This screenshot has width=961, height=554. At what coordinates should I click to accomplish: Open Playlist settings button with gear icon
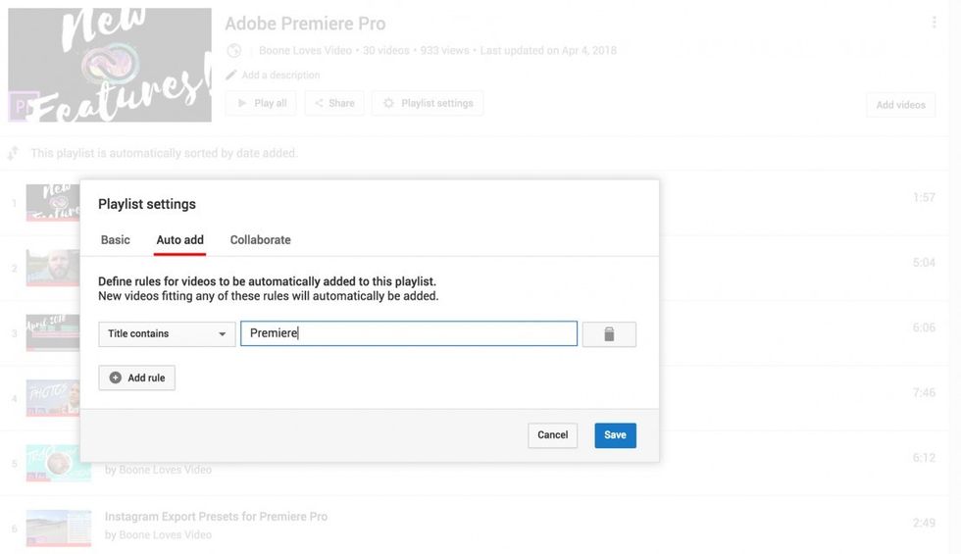pyautogui.click(x=428, y=103)
